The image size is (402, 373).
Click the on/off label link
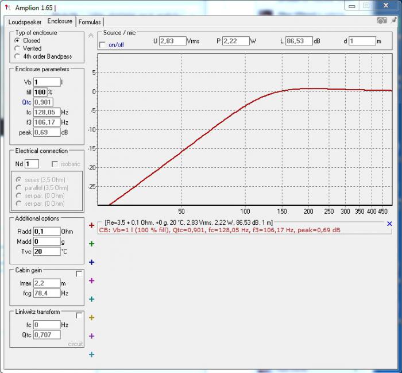pos(116,45)
